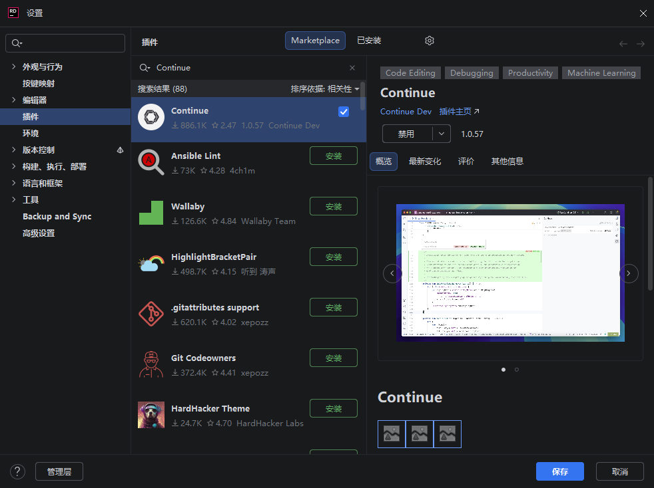
Task: Open the 排序依据: 相关性 sort dropdown
Action: (325, 89)
